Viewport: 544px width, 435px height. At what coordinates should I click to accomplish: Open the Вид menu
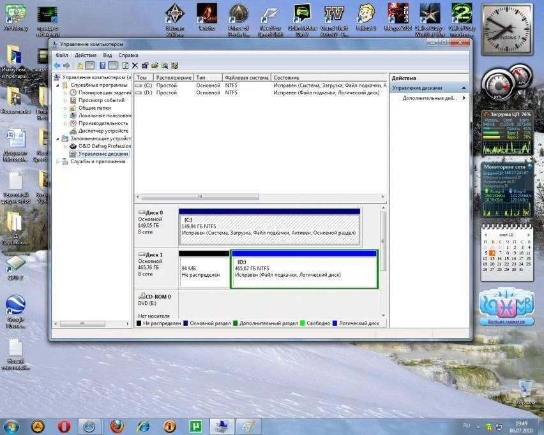tap(107, 55)
